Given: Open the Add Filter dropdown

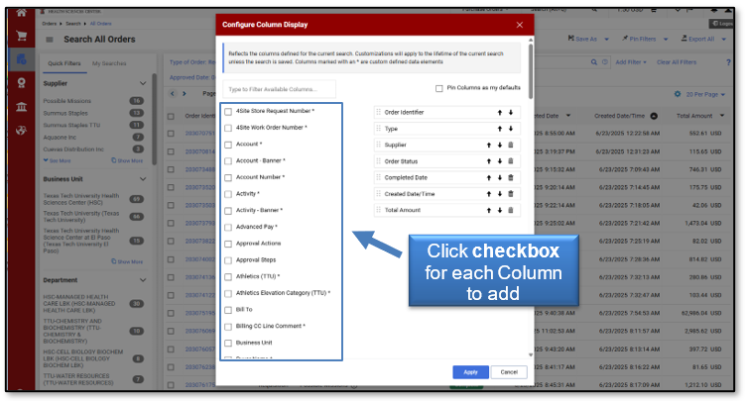Looking at the screenshot, I should 631,62.
